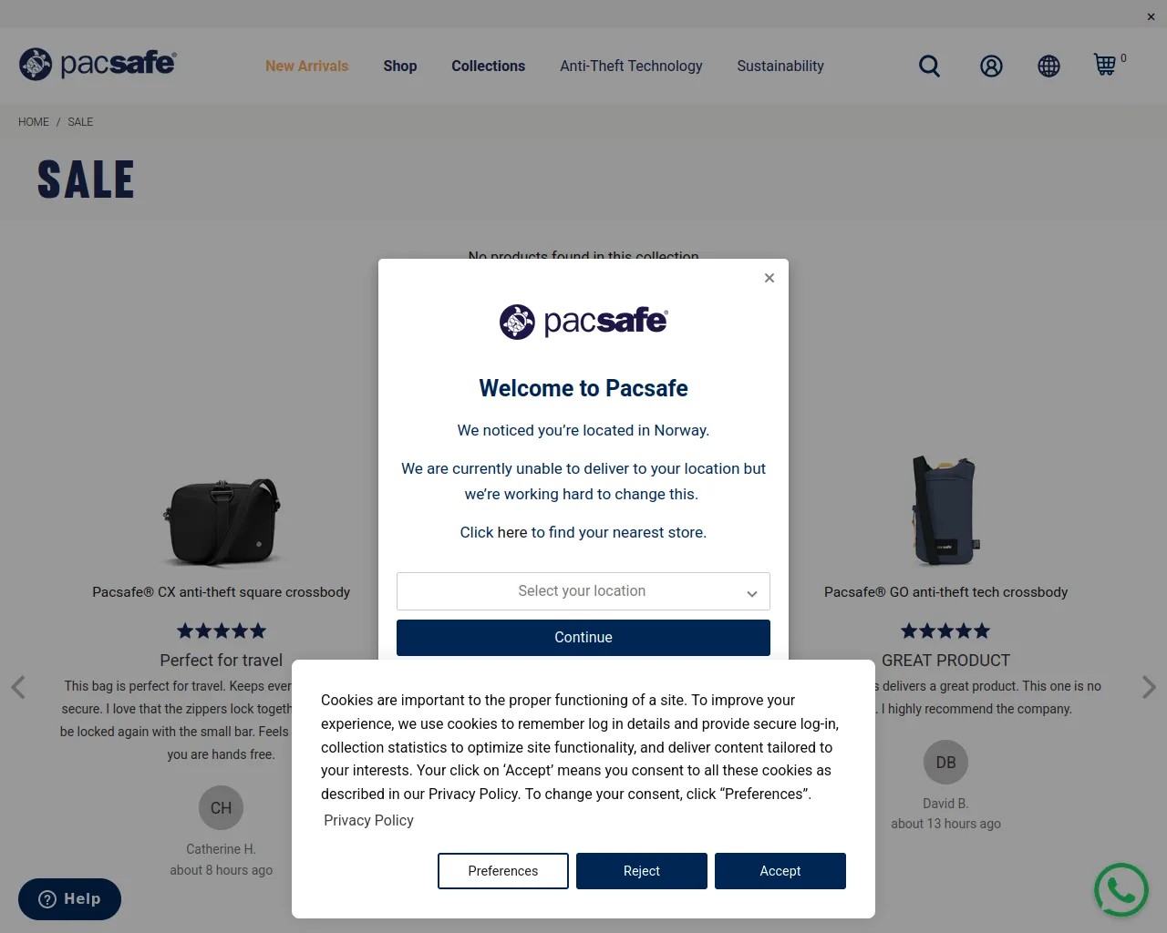Viewport: 1167px width, 933px height.
Task: Dismiss the top announcement bar
Action: click(1151, 16)
